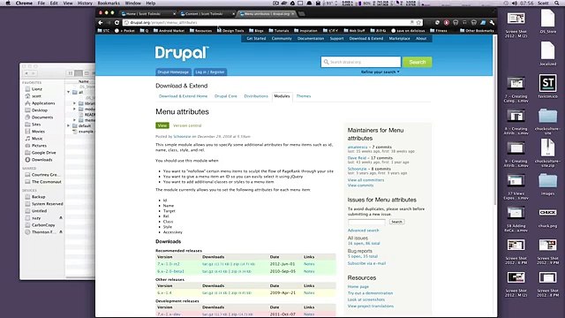Image resolution: width=565 pixels, height=318 pixels.
Task: Open the Bookmarks menu in the menu bar
Action: click(109, 3)
